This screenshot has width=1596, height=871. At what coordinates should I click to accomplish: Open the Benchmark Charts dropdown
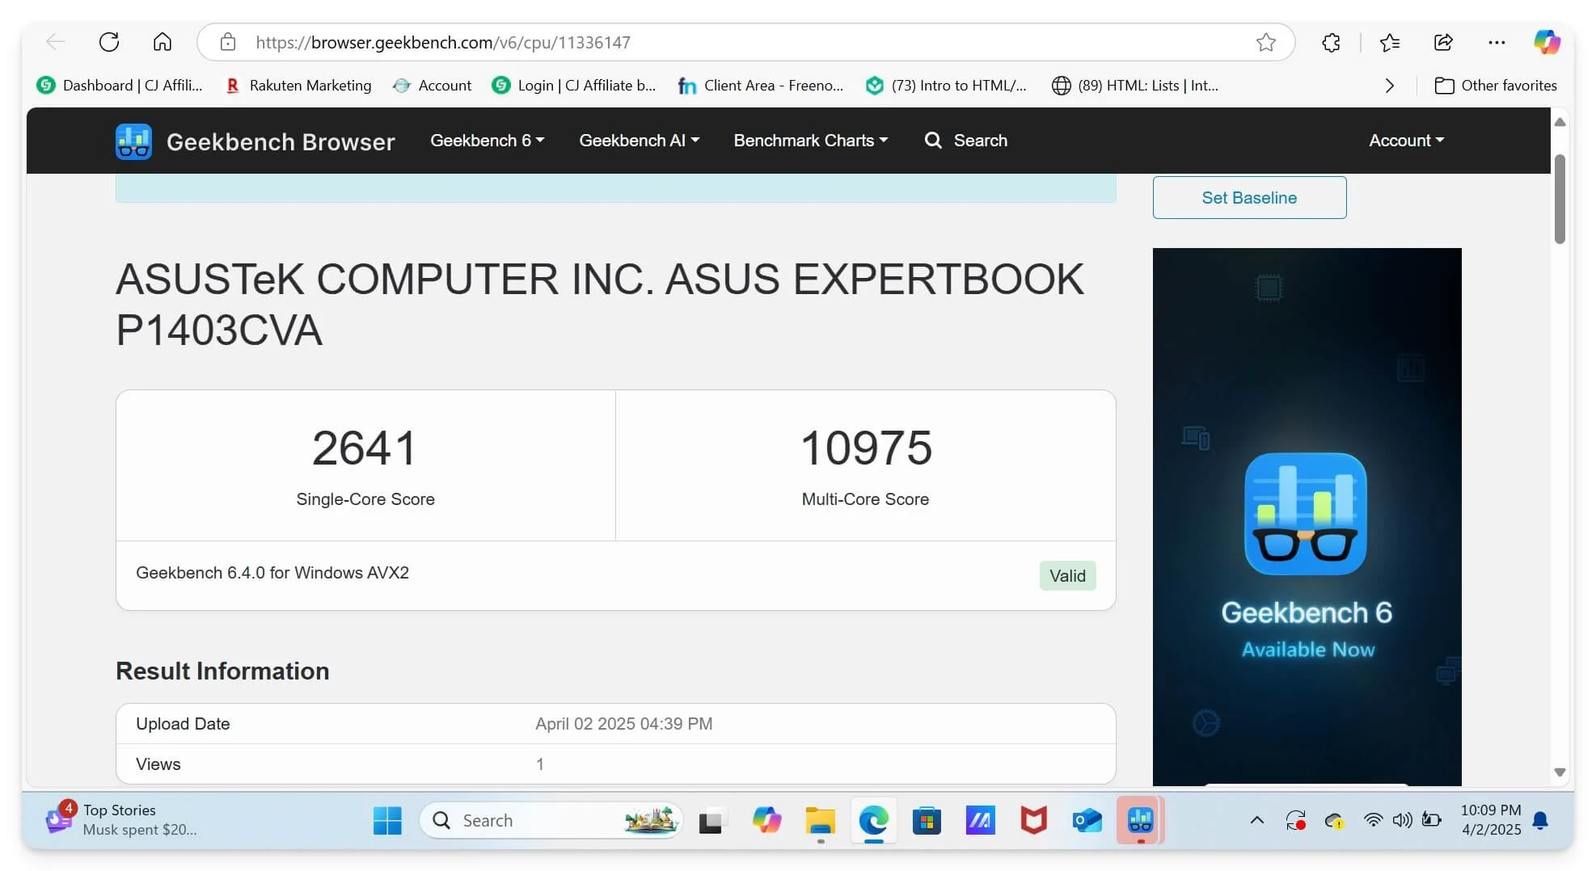[x=810, y=141]
